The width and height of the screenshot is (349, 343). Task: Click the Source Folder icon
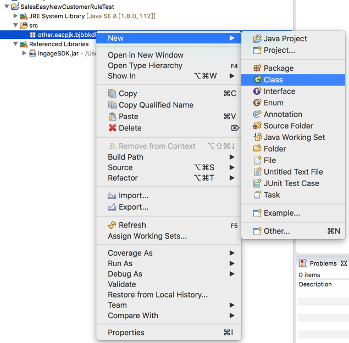click(257, 126)
